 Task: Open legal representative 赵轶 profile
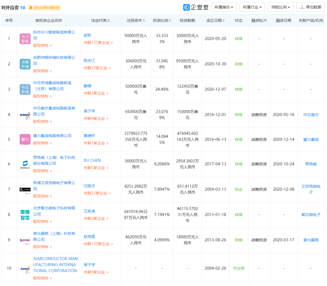point(88,35)
